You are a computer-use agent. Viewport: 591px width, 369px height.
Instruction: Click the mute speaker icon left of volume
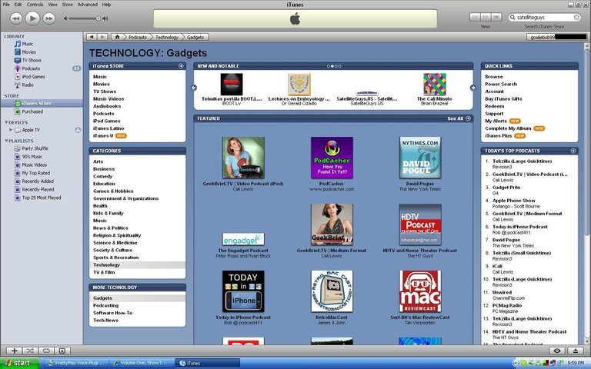[65, 18]
